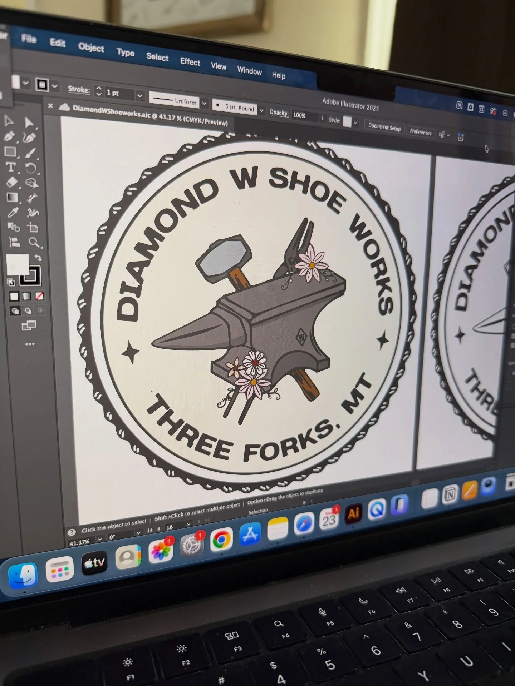Open the zoom level 41.17% dropdown
The height and width of the screenshot is (686, 515).
(100, 539)
